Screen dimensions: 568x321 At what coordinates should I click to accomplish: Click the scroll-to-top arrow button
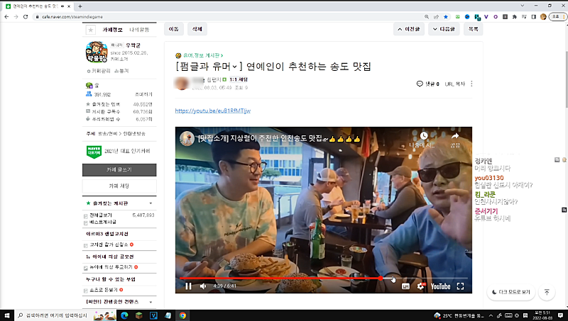point(547,292)
